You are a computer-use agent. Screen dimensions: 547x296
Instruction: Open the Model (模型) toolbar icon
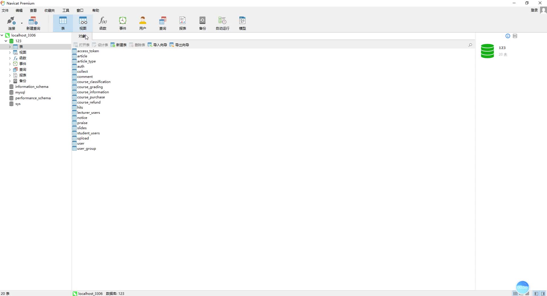coord(242,23)
